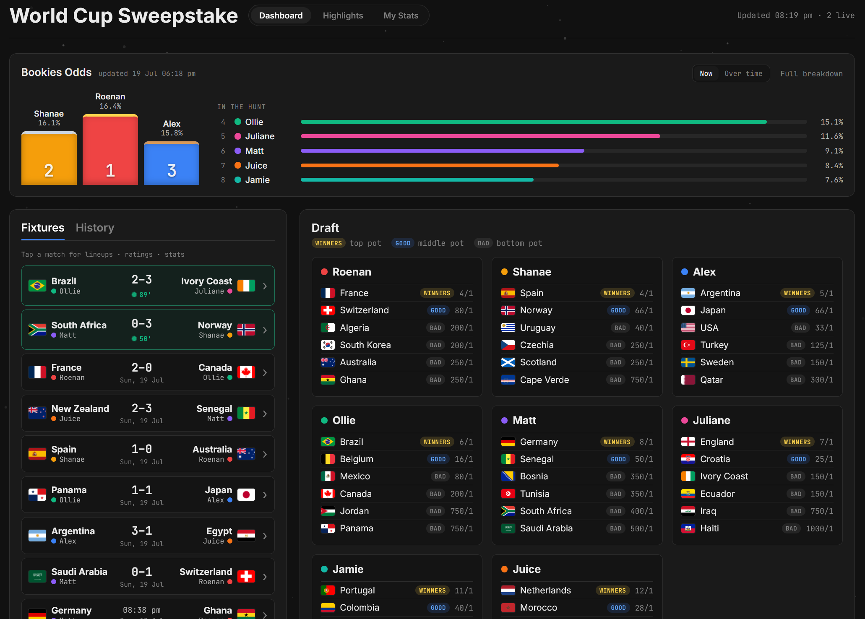Viewport: 865px width, 619px height.
Task: Click the Japan flag in the Panama fixture
Action: 246,495
